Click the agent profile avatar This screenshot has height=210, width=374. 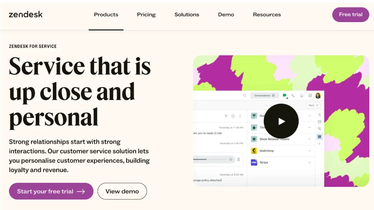(318, 96)
